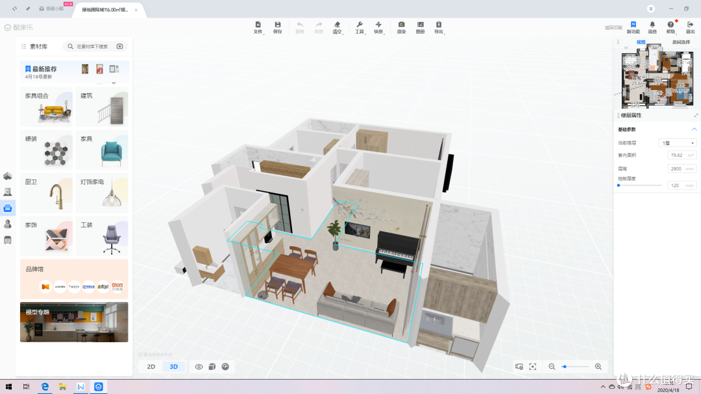
Task: Open the 最新推荐 banner
Action: click(75, 73)
